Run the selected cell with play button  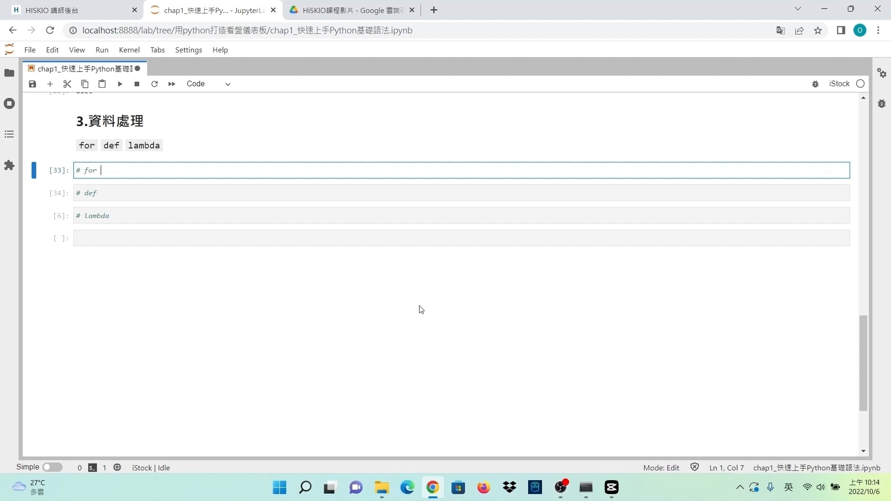(x=120, y=84)
